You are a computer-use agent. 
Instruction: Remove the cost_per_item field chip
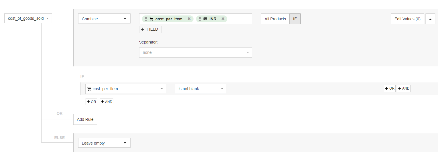point(189,19)
